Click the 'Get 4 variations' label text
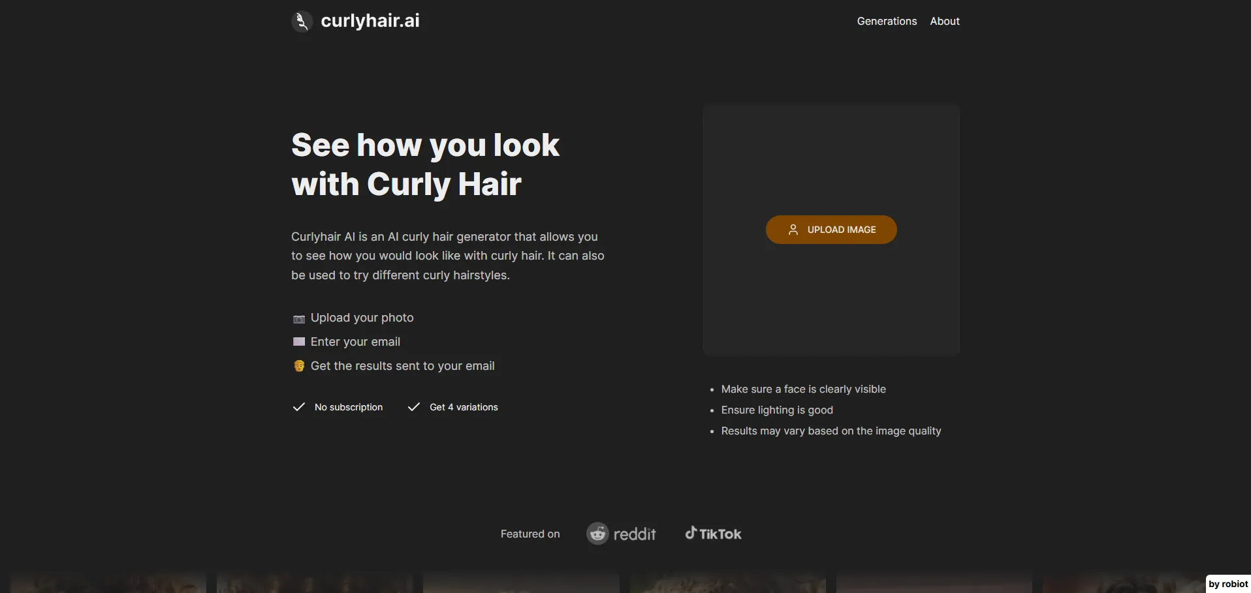1251x593 pixels. (x=464, y=407)
